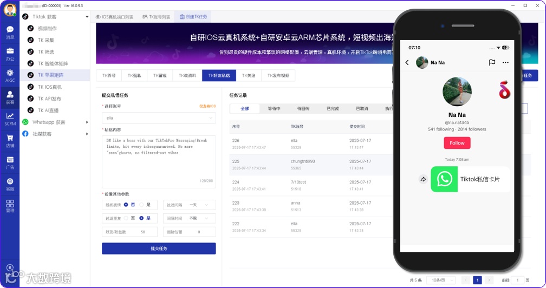Viewport: 546px width, 288px height.
Task: Tap the green WhatsApp logo on card
Action: click(444, 180)
